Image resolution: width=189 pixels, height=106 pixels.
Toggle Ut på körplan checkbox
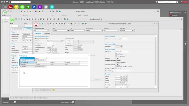click(116, 54)
